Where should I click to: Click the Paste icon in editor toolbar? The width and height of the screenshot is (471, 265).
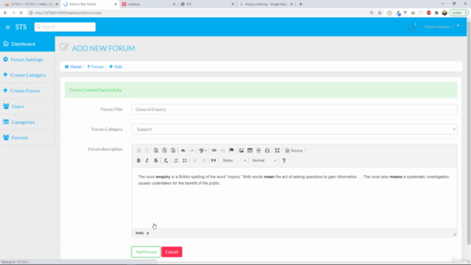(155, 150)
